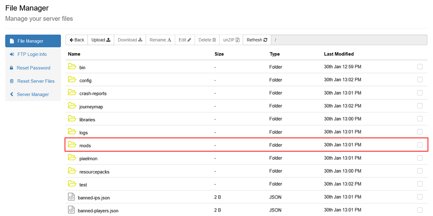The image size is (433, 216).
Task: Click the Rename toolbar button
Action: [x=161, y=40]
